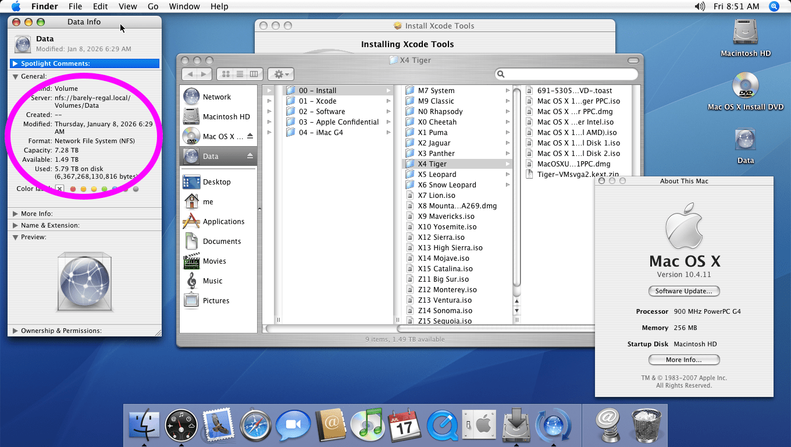
Task: Click the More Info... button
Action: coord(683,360)
